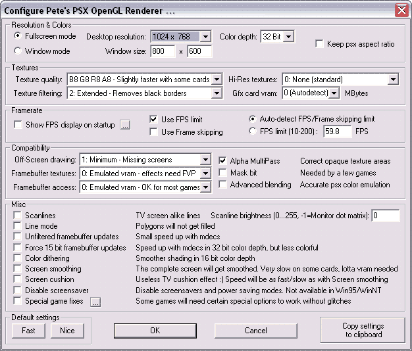This screenshot has width=412, height=351.
Task: Select Auto-detect FPS/Frame skipping limit
Action: (253, 119)
